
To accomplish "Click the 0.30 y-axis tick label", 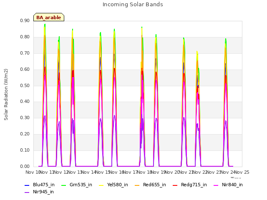I will click(25, 117).
